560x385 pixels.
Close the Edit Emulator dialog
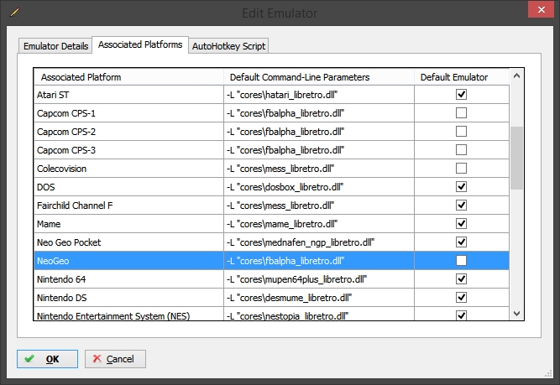pos(541,9)
